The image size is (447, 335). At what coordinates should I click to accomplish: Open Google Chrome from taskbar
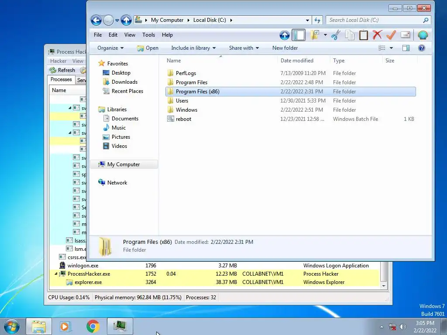click(x=93, y=326)
